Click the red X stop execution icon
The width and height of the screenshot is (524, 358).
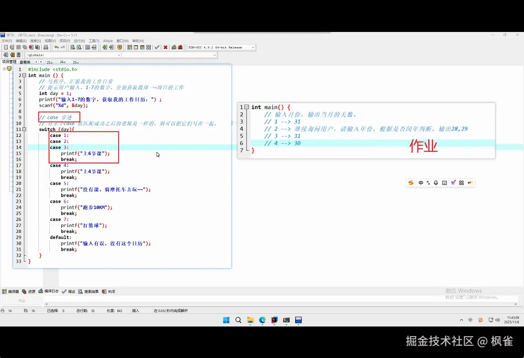(165, 47)
